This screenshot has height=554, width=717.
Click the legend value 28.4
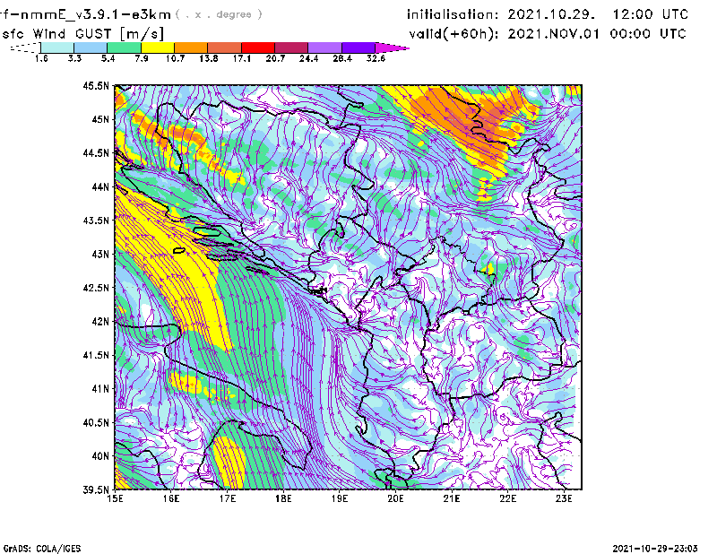pos(342,58)
